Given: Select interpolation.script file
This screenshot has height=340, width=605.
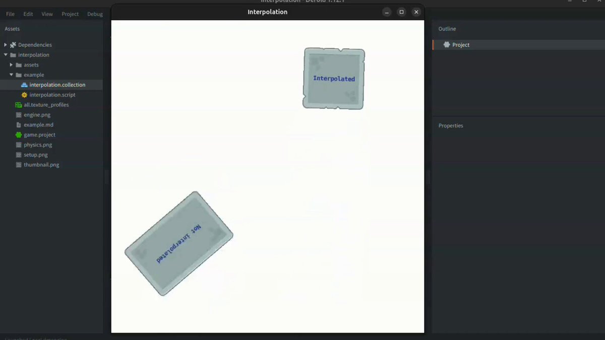Looking at the screenshot, I should tap(51, 95).
